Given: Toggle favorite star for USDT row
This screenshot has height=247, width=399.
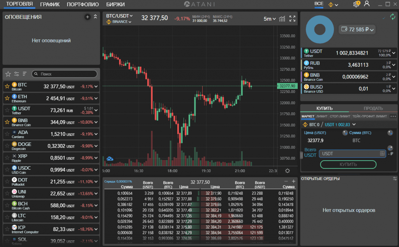Looking at the screenshot, I should pyautogui.click(x=7, y=110).
